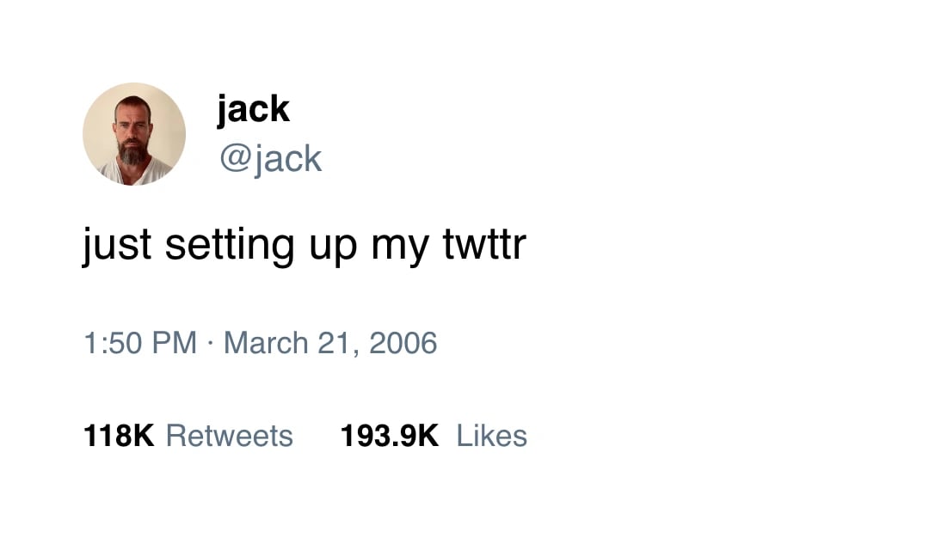Click jack's profile picture avatar
929x538 pixels.
point(134,134)
